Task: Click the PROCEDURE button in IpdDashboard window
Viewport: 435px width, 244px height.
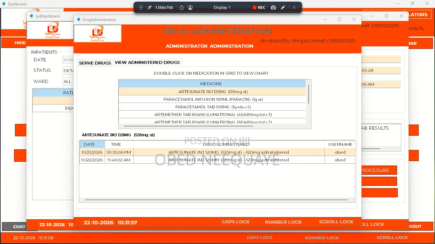Action: [379, 170]
